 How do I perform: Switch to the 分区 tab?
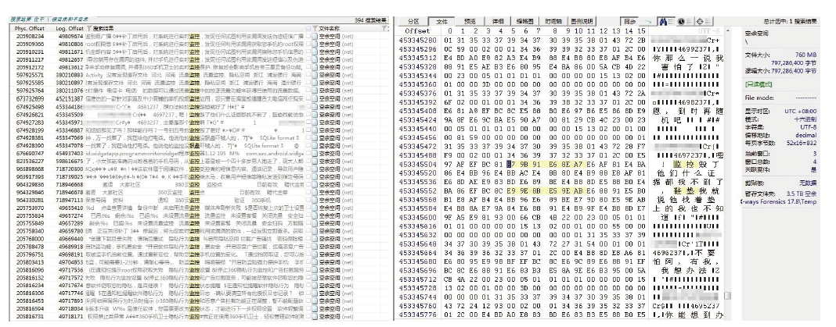[x=414, y=21]
